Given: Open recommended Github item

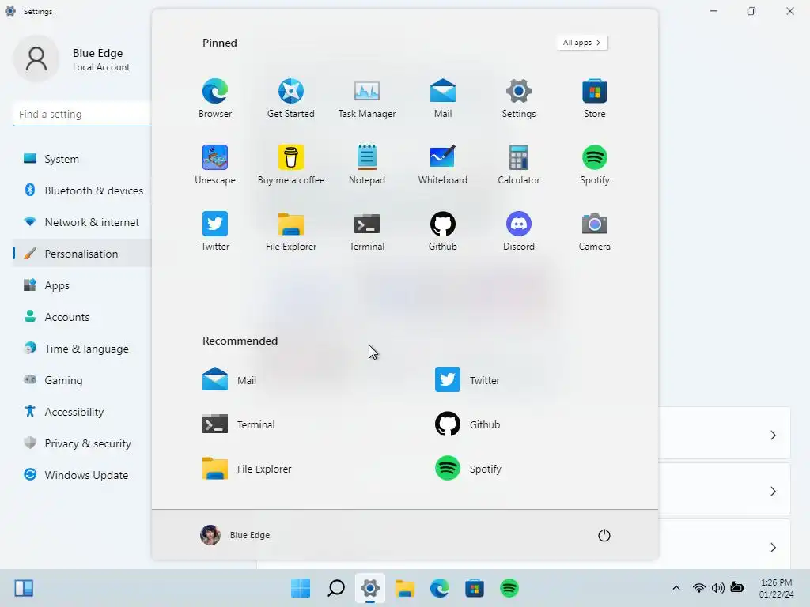Looking at the screenshot, I should 467,424.
